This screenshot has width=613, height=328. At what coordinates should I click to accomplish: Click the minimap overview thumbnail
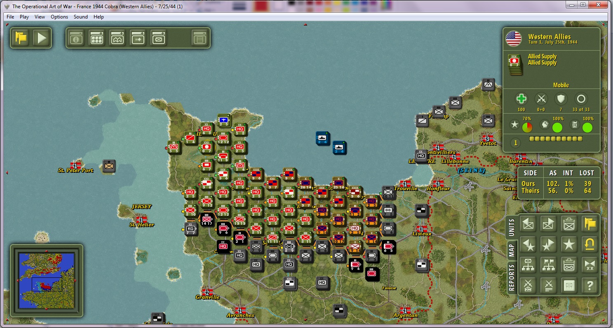46,281
